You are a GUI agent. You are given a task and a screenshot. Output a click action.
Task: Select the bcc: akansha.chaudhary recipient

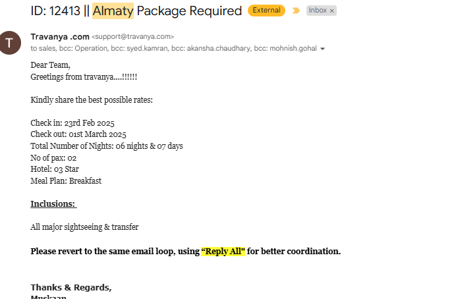coord(211,49)
